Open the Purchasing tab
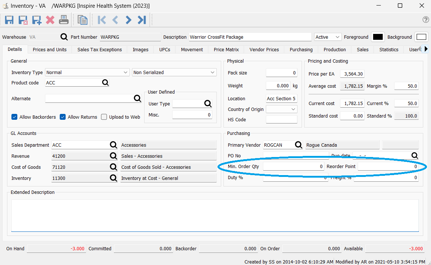 [301, 49]
